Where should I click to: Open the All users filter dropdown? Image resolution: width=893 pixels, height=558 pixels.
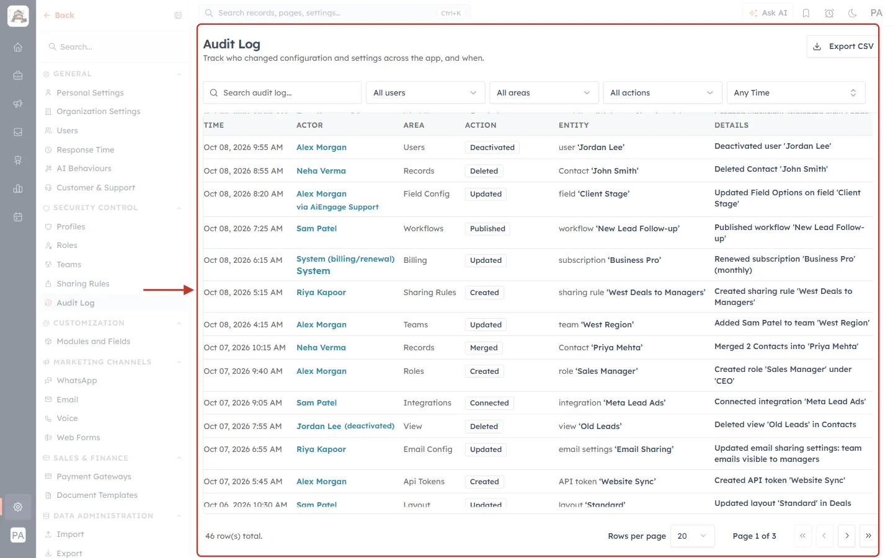425,93
